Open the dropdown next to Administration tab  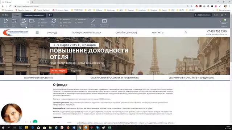[50, 15]
